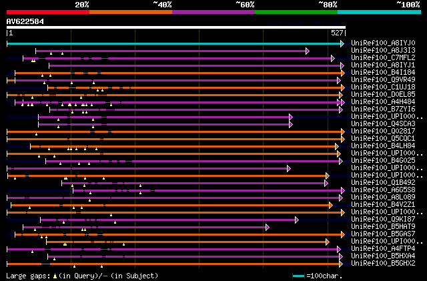Click the arrowhead ending the B4V2Z1 alignment
Viewport: 427px width, 281px height.
point(331,205)
